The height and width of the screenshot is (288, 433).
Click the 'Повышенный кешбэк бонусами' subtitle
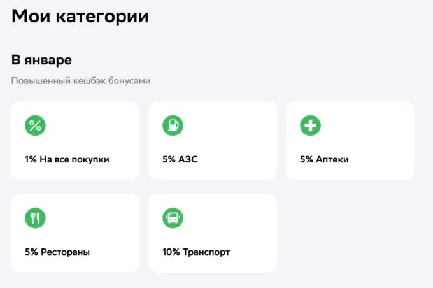(81, 81)
